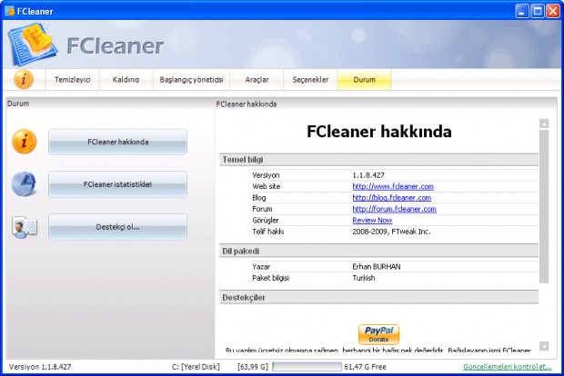Click the Review Now link
Screen dimensions: 564x376
(x=372, y=220)
